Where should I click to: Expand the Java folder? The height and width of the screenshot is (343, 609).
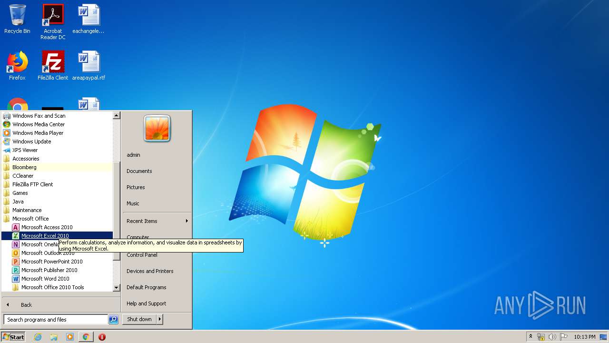coord(57,202)
